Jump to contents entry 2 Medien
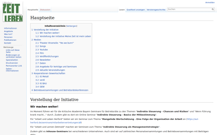217x135 pixels. point(36,40)
